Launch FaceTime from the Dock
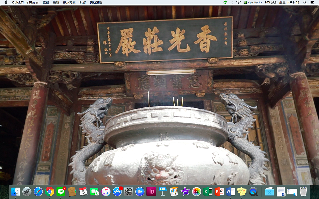 pos(95,191)
